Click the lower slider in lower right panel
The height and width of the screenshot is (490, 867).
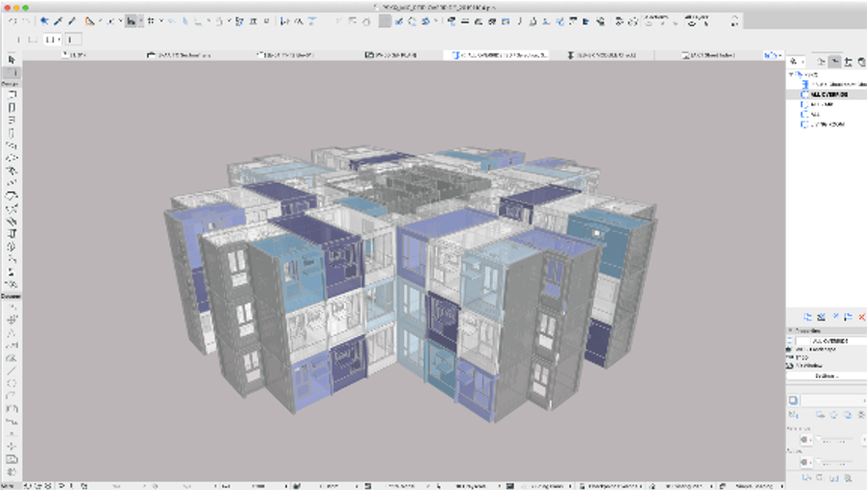click(x=835, y=462)
